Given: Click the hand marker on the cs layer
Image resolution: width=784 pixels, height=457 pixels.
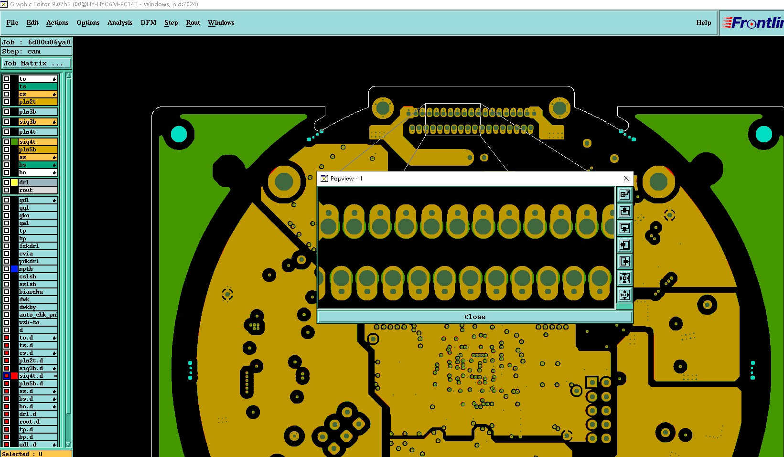Looking at the screenshot, I should 54,95.
